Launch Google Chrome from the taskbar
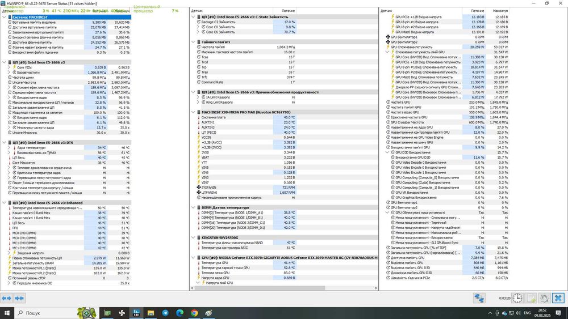 pyautogui.click(x=194, y=313)
